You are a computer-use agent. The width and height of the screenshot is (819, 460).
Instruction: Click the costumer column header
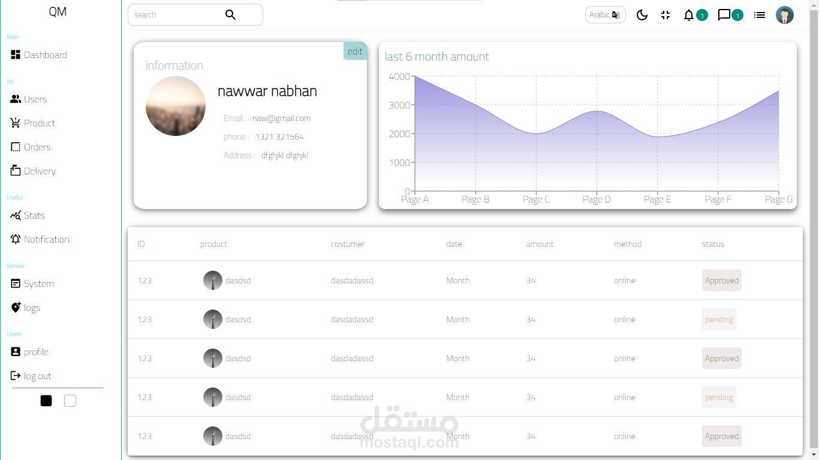[x=348, y=244]
